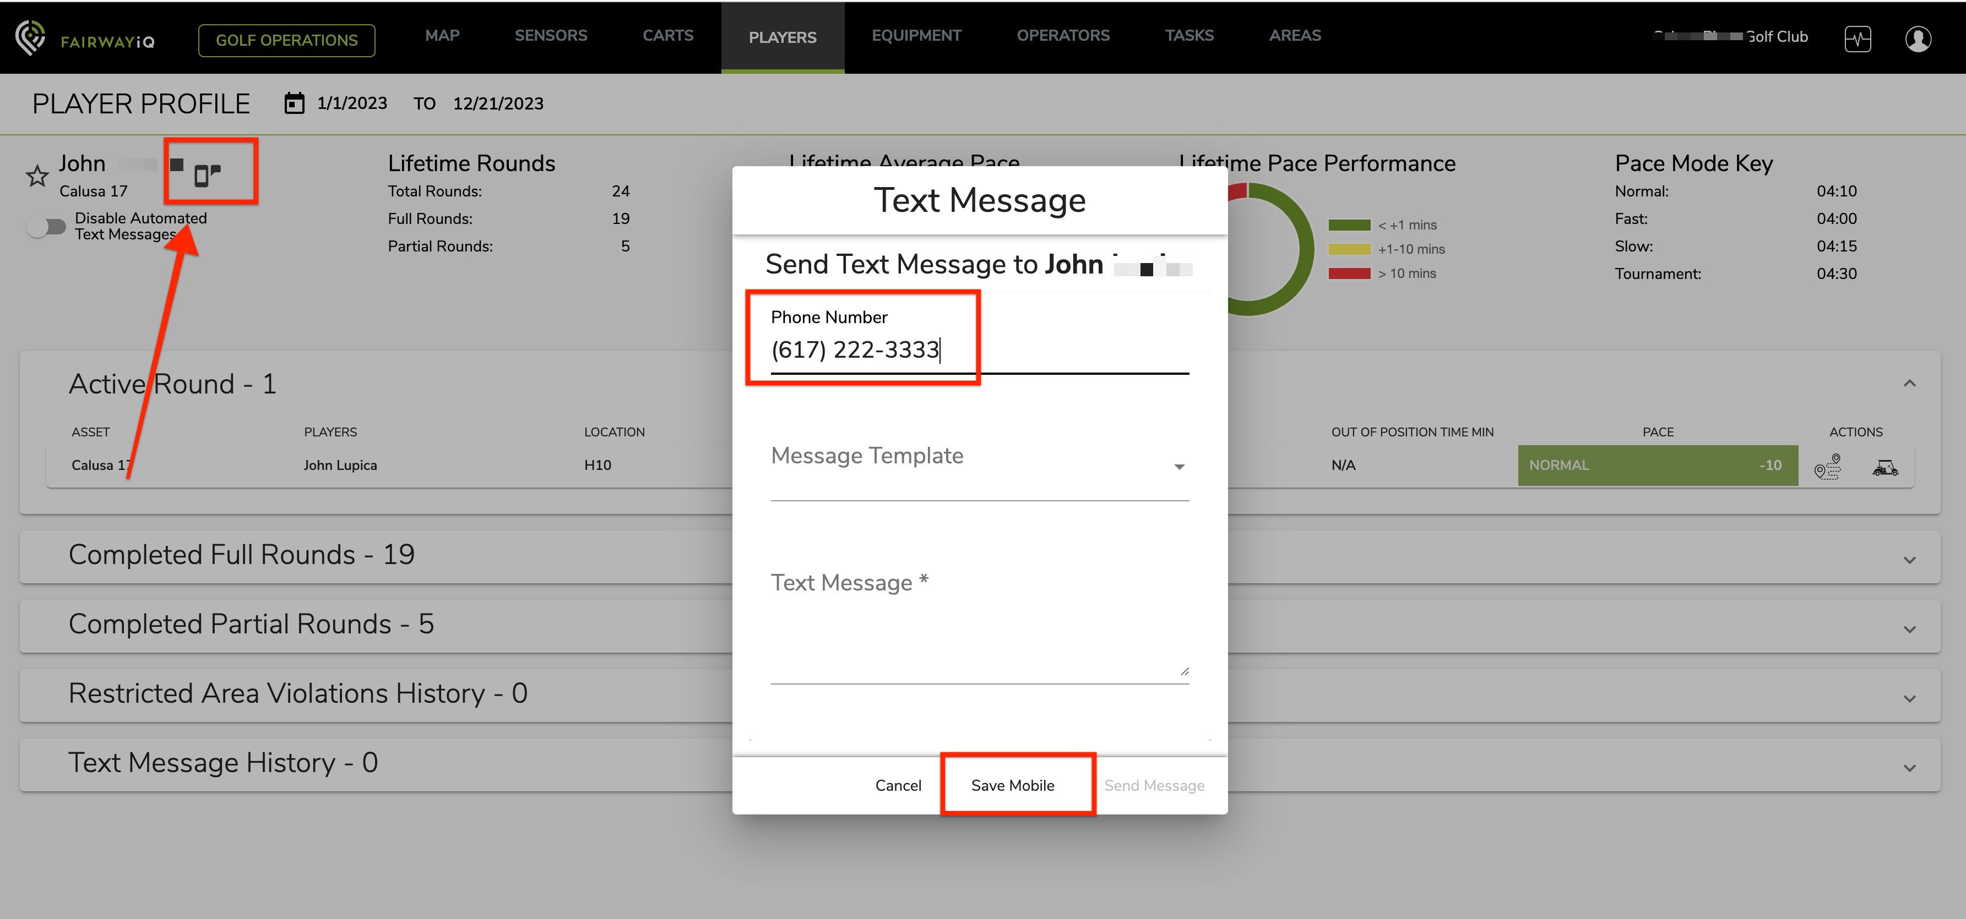Click the Phone Number input field
The height and width of the screenshot is (919, 1966).
(980, 350)
